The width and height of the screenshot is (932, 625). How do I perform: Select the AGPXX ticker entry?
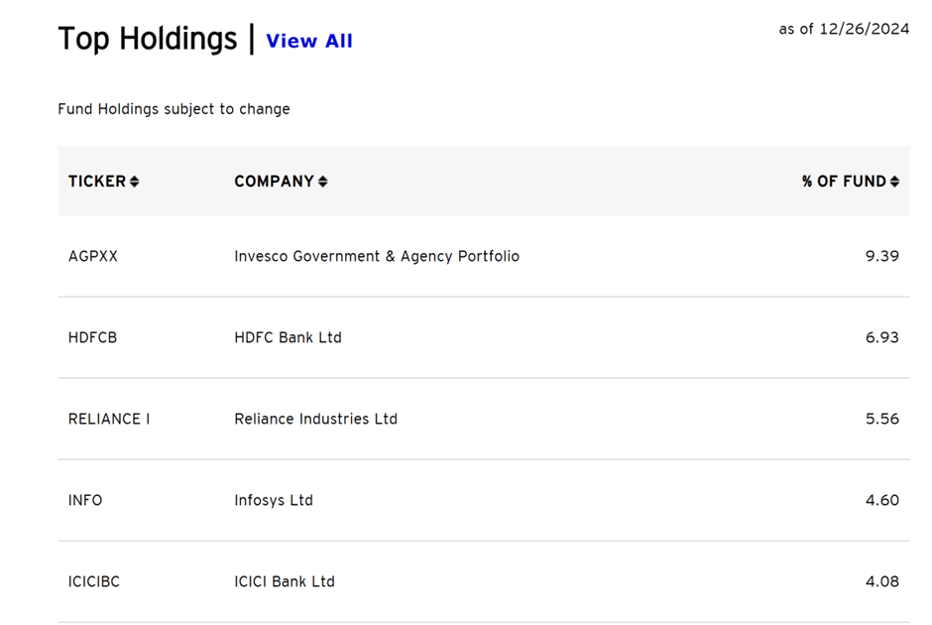pyautogui.click(x=94, y=256)
